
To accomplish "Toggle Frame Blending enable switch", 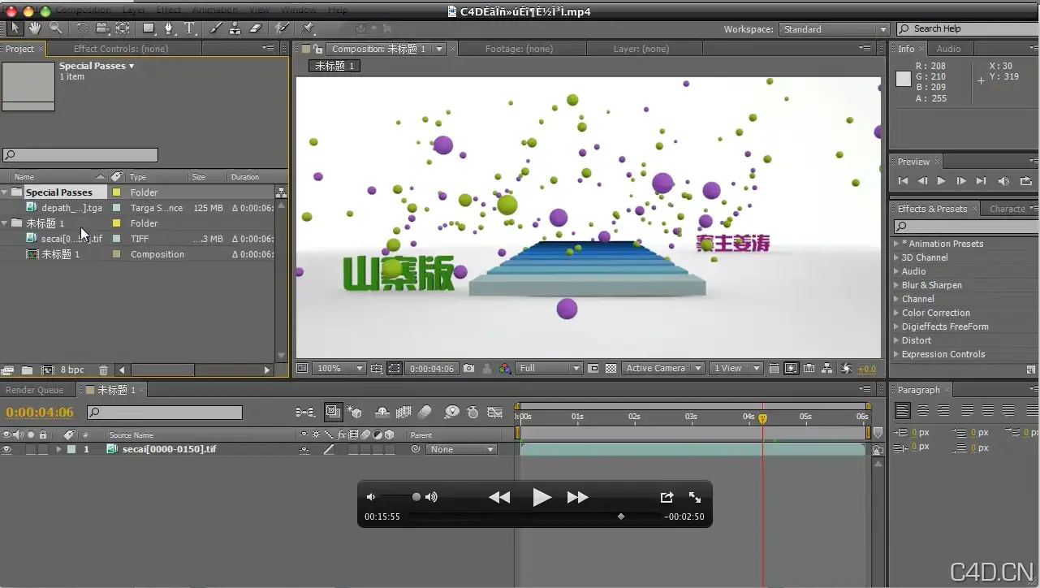I will pyautogui.click(x=403, y=413).
